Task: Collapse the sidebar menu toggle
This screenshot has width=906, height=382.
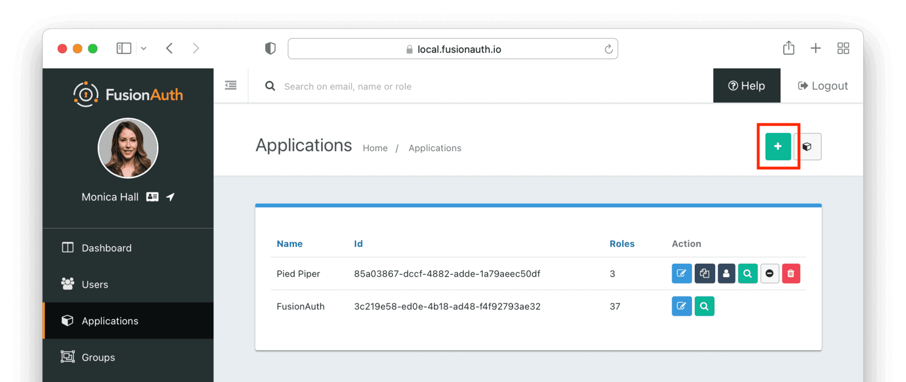Action: pyautogui.click(x=230, y=85)
